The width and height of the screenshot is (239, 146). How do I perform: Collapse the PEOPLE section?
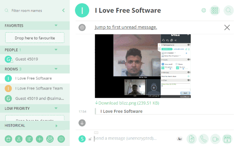coord(56,50)
